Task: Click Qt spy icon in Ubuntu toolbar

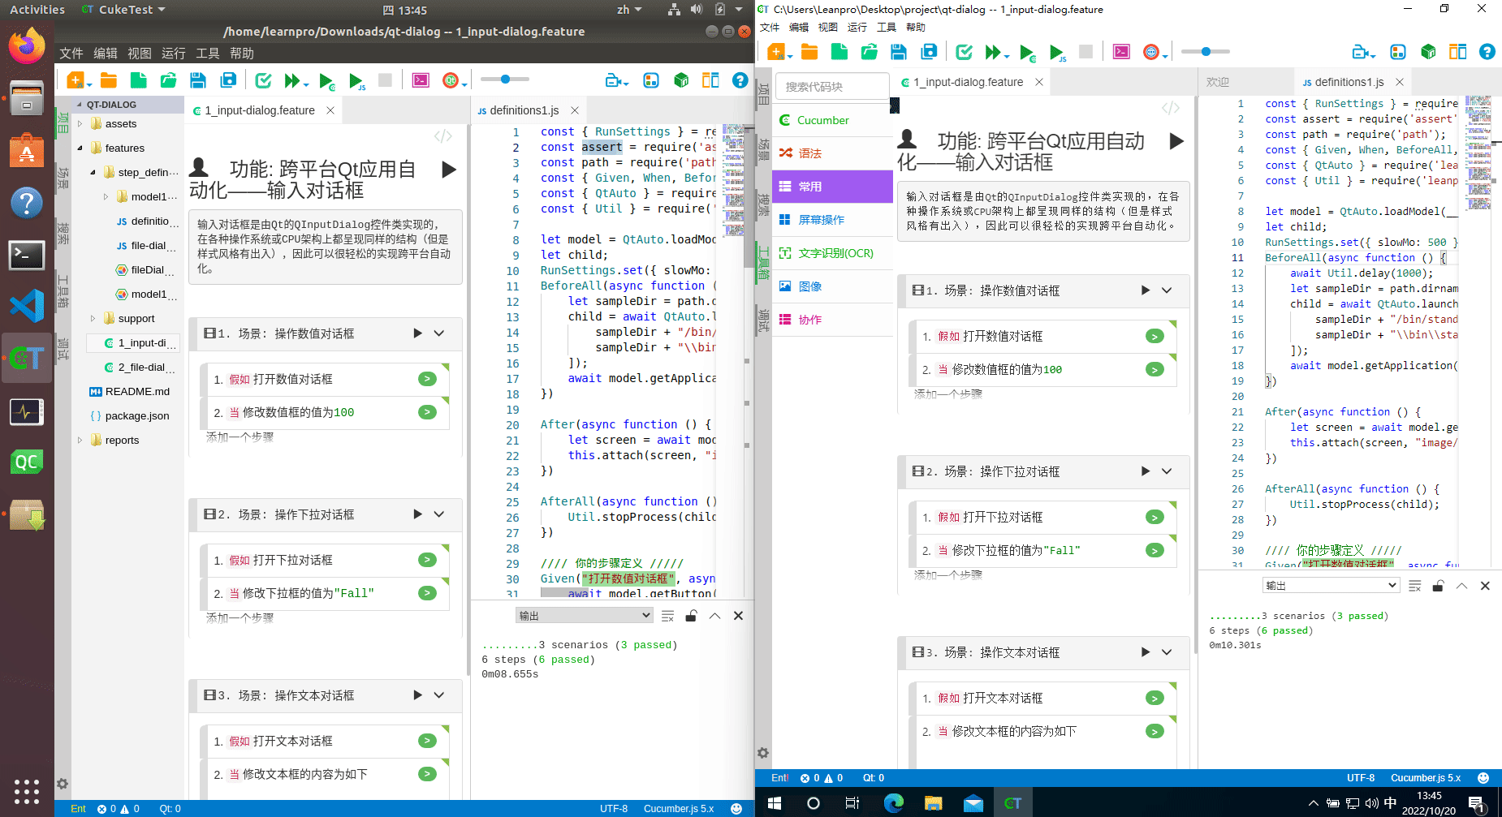Action: click(451, 80)
